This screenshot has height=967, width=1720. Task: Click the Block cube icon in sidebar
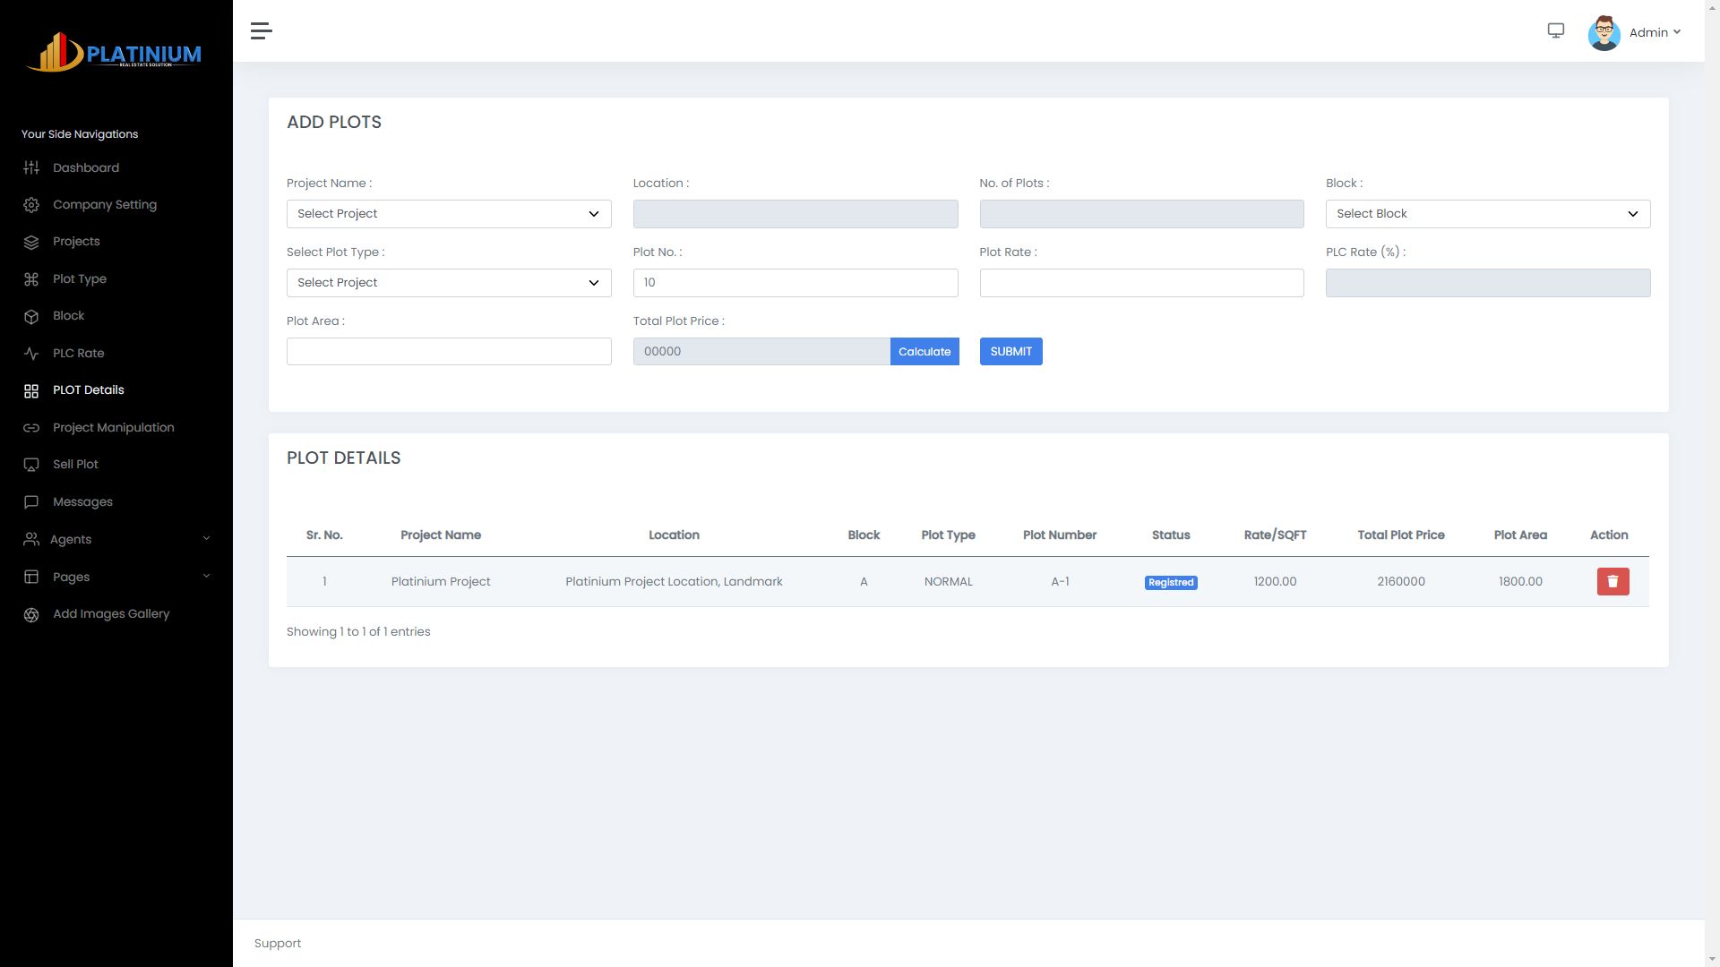[x=31, y=316]
